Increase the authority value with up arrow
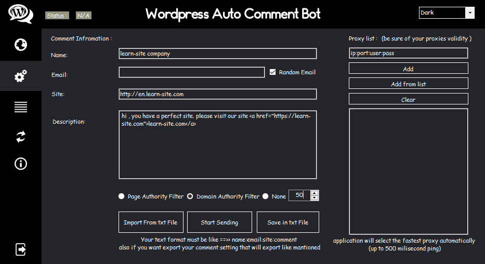Viewport: 485px width, 264px height. pos(314,193)
